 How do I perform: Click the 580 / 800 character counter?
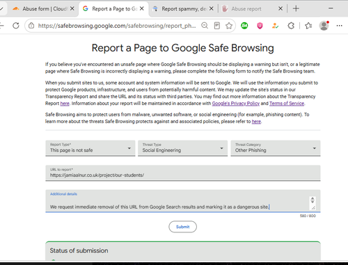(308, 216)
